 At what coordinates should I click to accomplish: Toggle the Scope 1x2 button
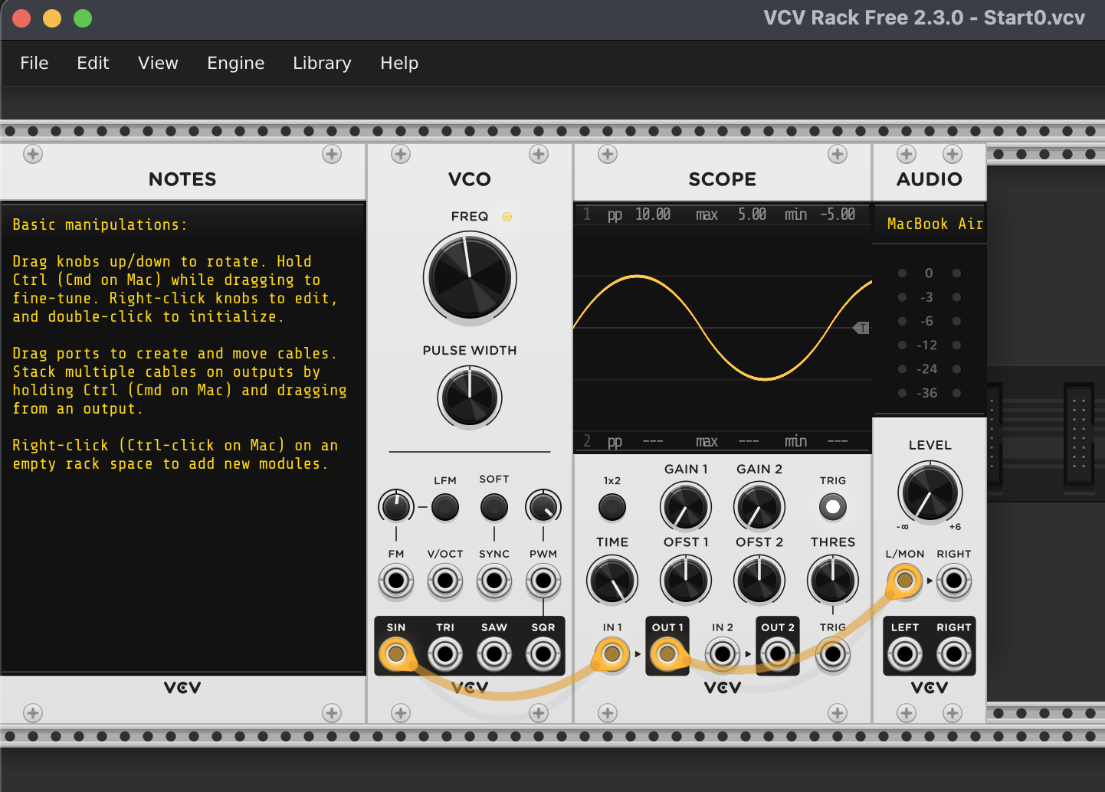612,507
